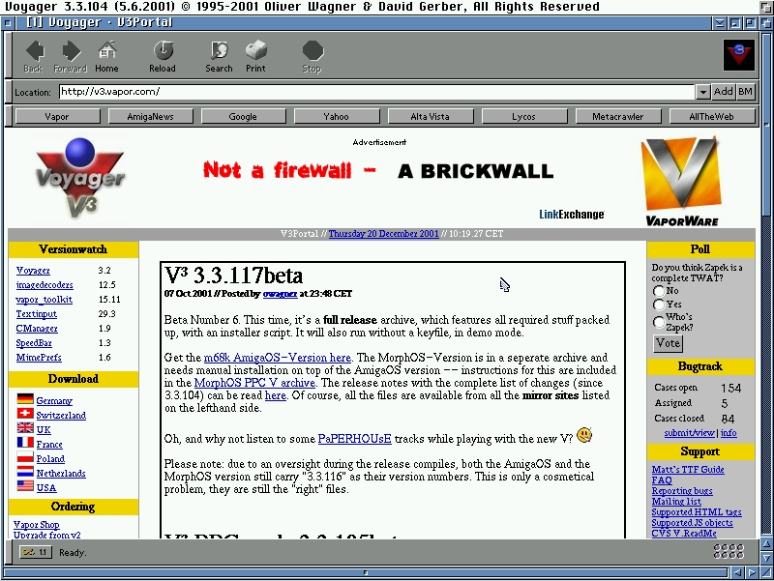Select the "Yes" poll option
774x581 pixels.
659,305
